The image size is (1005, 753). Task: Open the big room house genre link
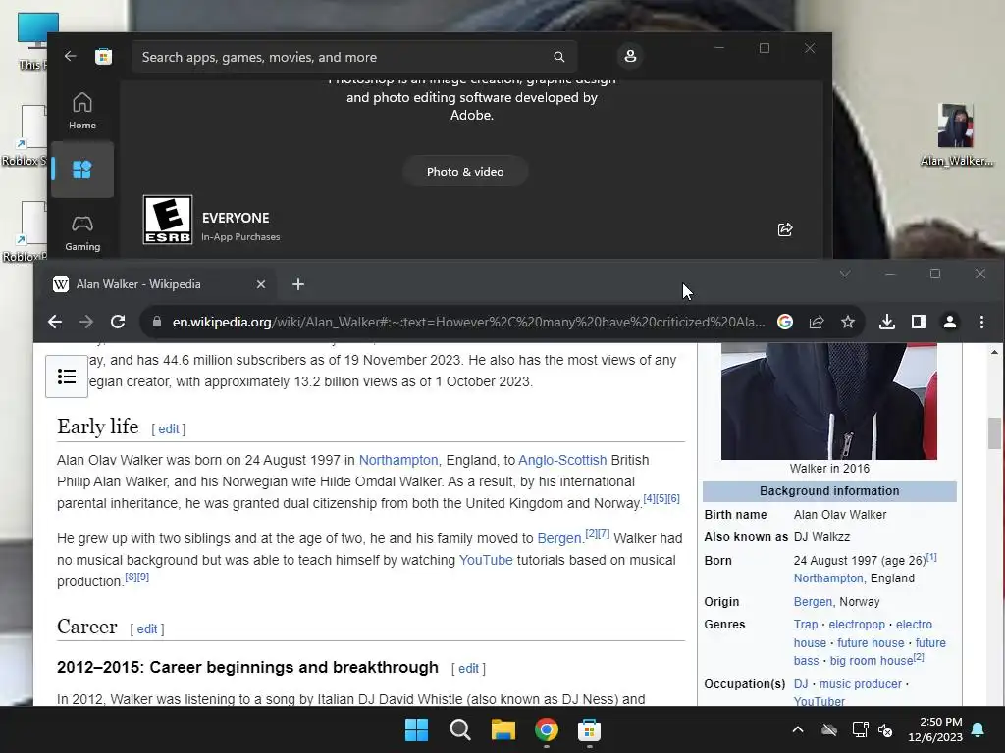[x=872, y=661]
